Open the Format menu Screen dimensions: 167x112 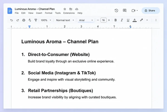(x=48, y=13)
